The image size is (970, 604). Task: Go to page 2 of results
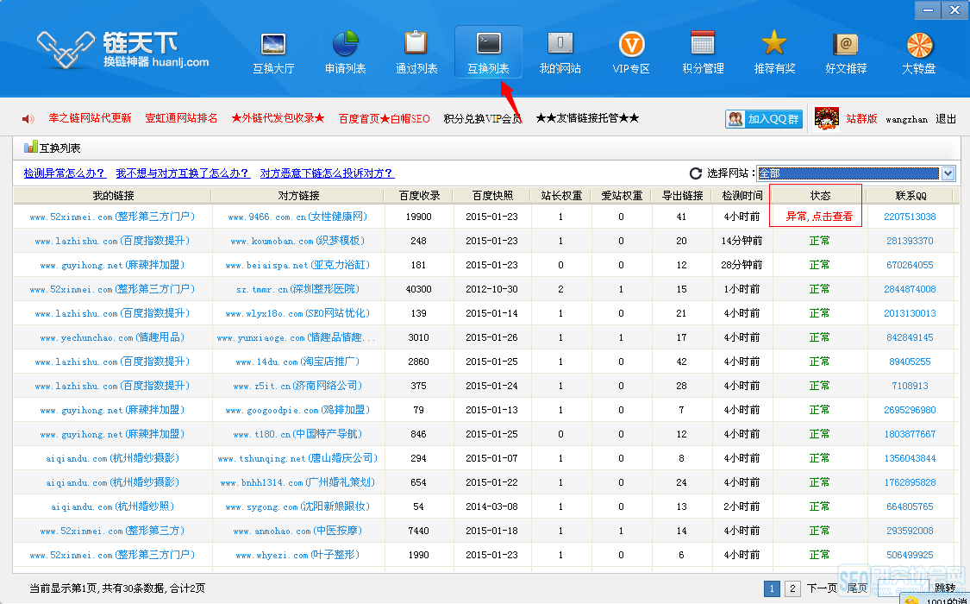pyautogui.click(x=792, y=588)
